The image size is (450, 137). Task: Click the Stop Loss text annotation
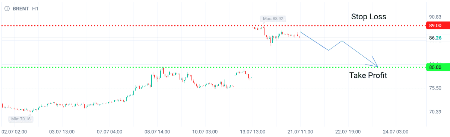369,17
